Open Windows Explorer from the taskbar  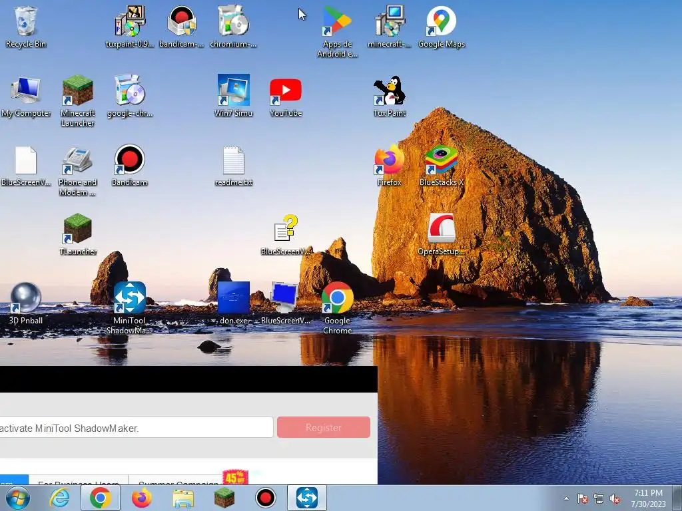[183, 498]
